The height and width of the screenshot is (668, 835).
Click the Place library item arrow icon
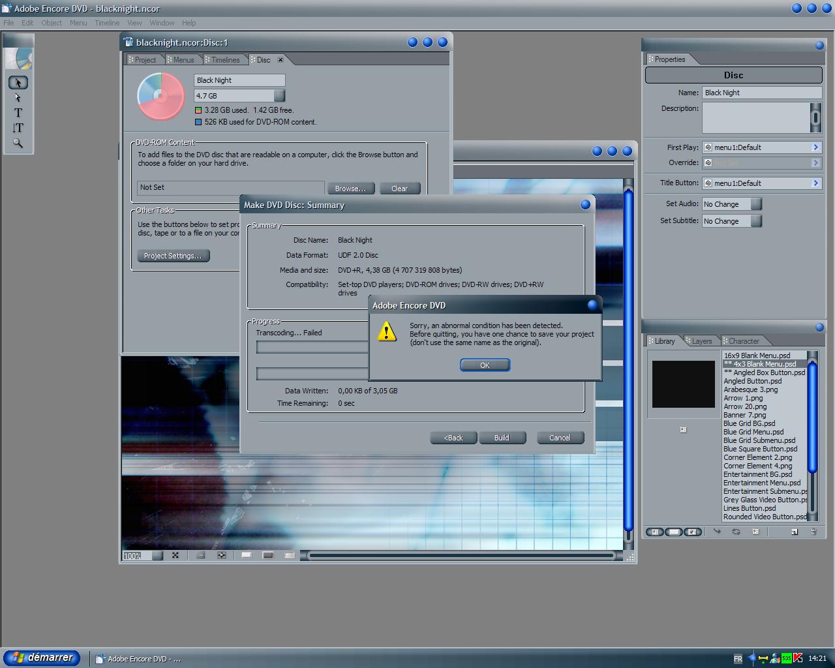718,532
